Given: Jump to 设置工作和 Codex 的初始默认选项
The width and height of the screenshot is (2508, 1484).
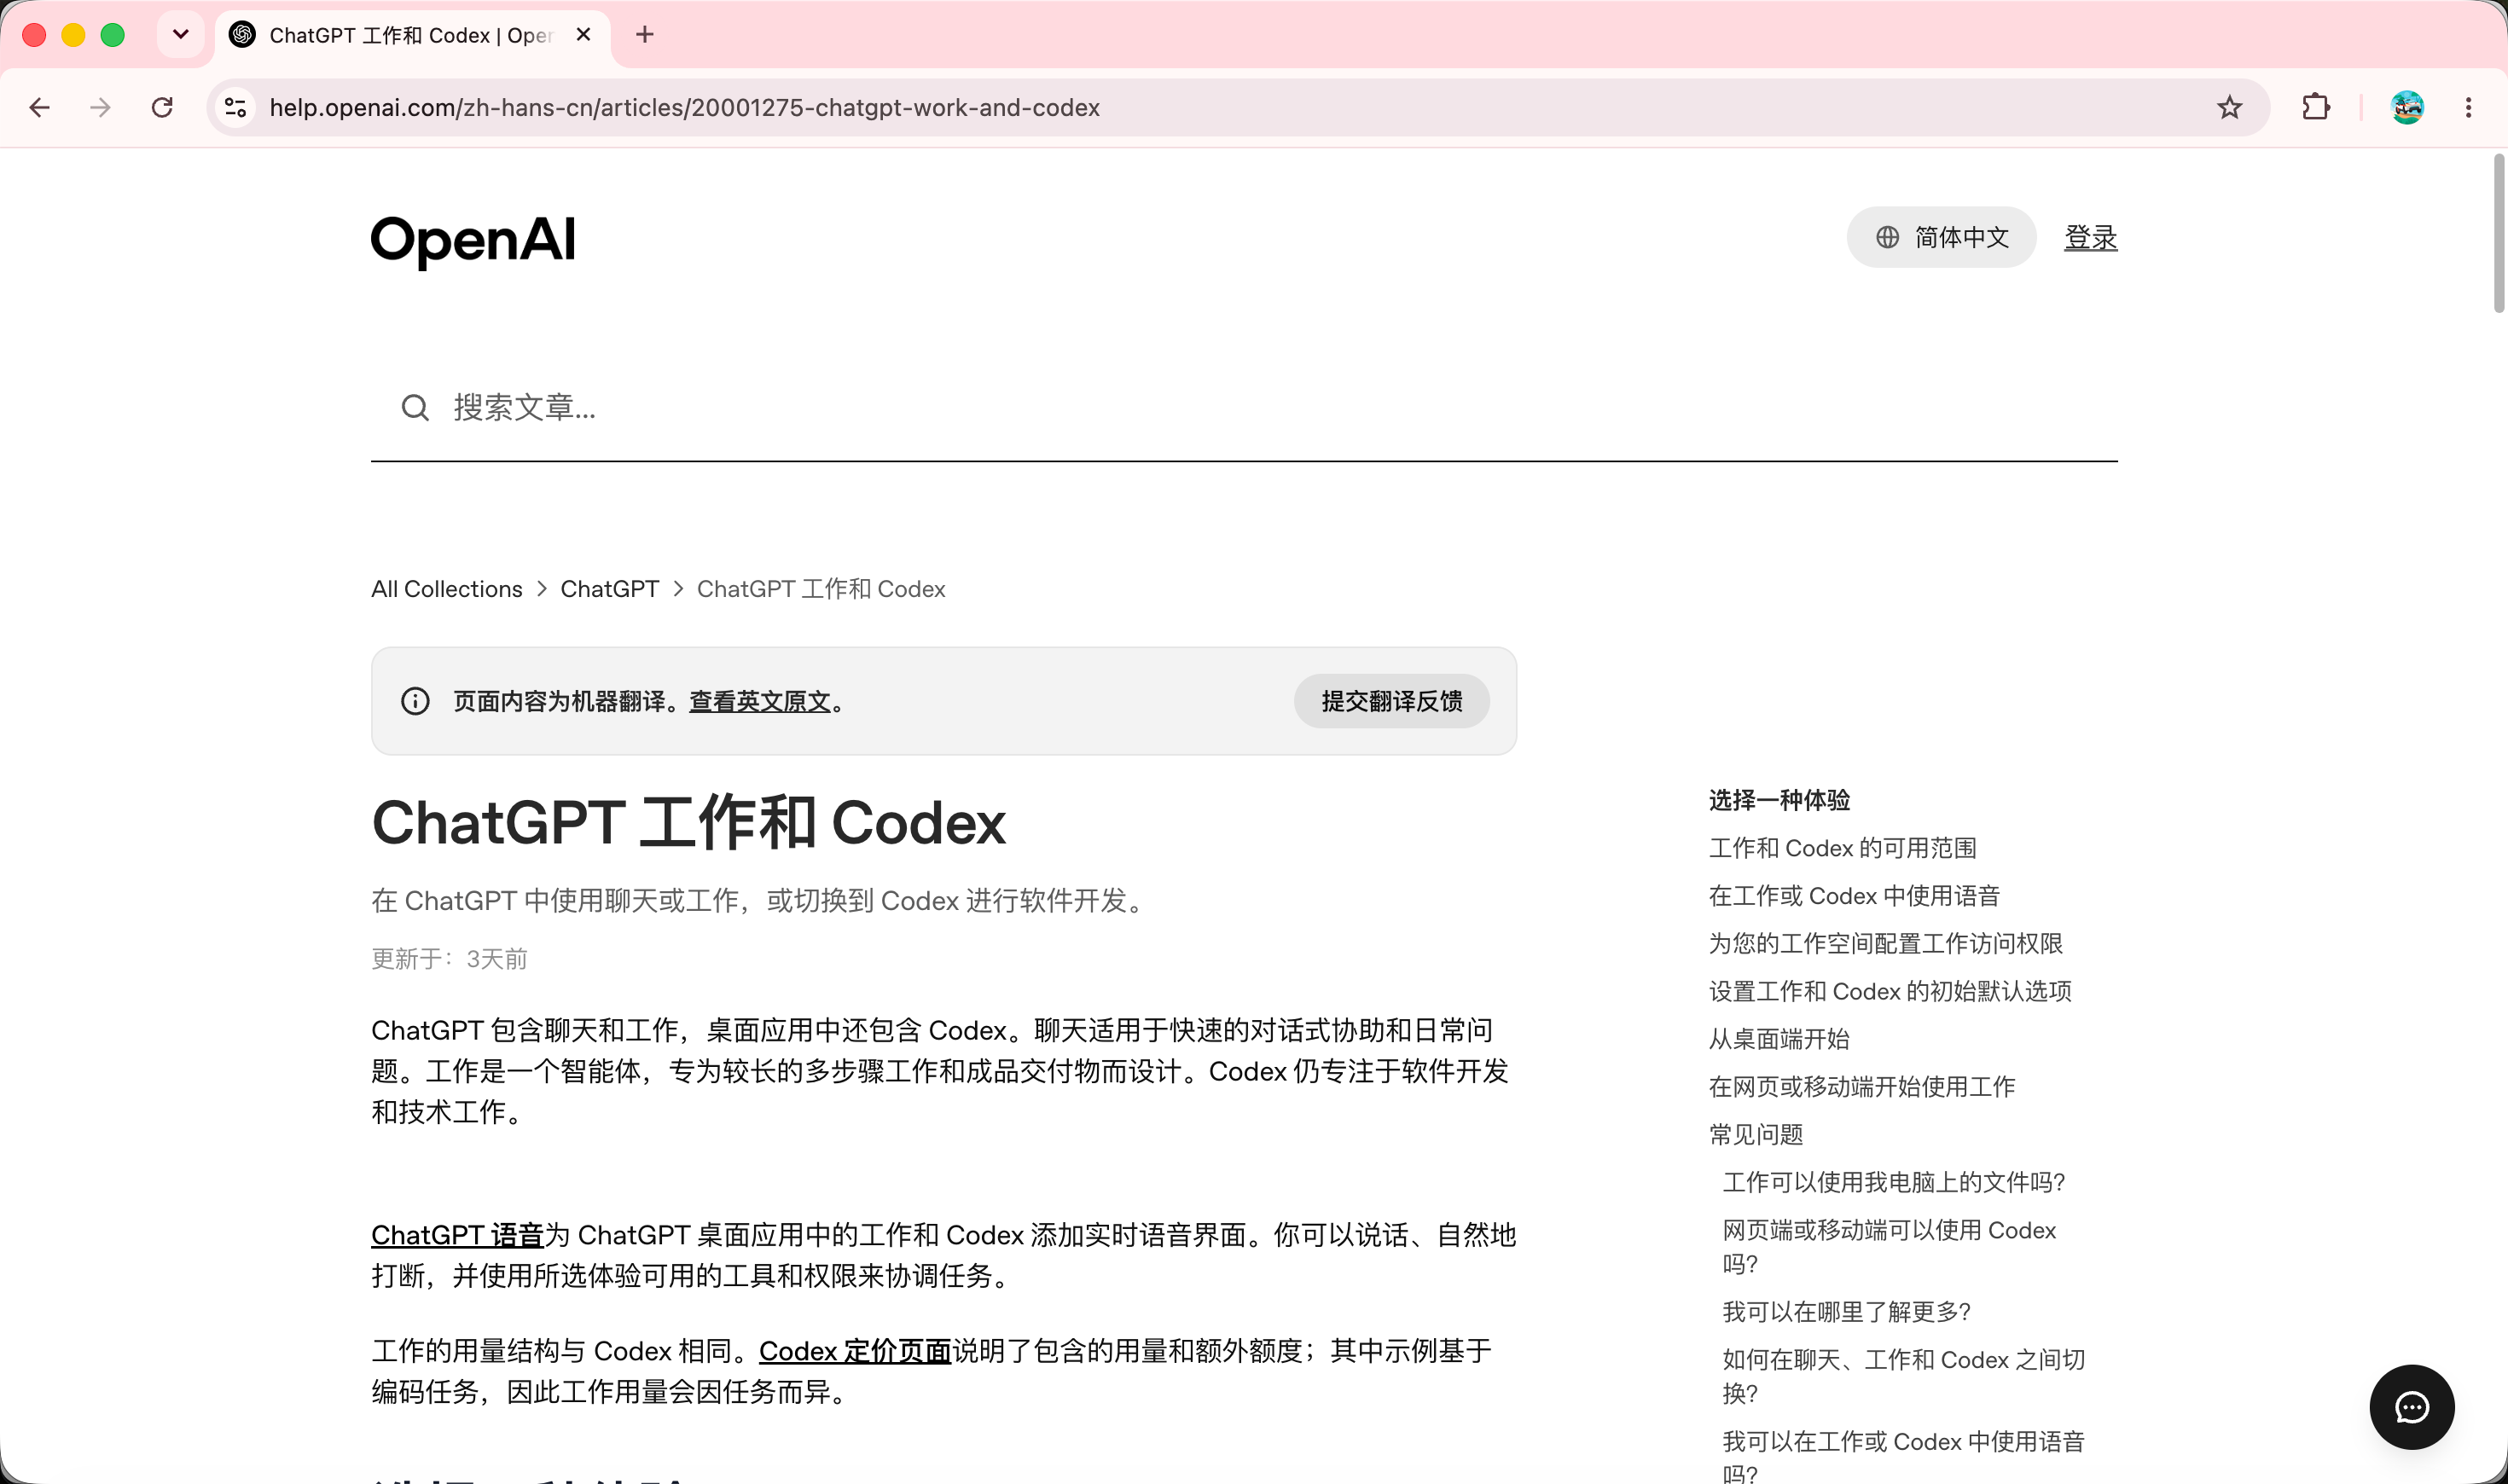Looking at the screenshot, I should [x=1890, y=991].
